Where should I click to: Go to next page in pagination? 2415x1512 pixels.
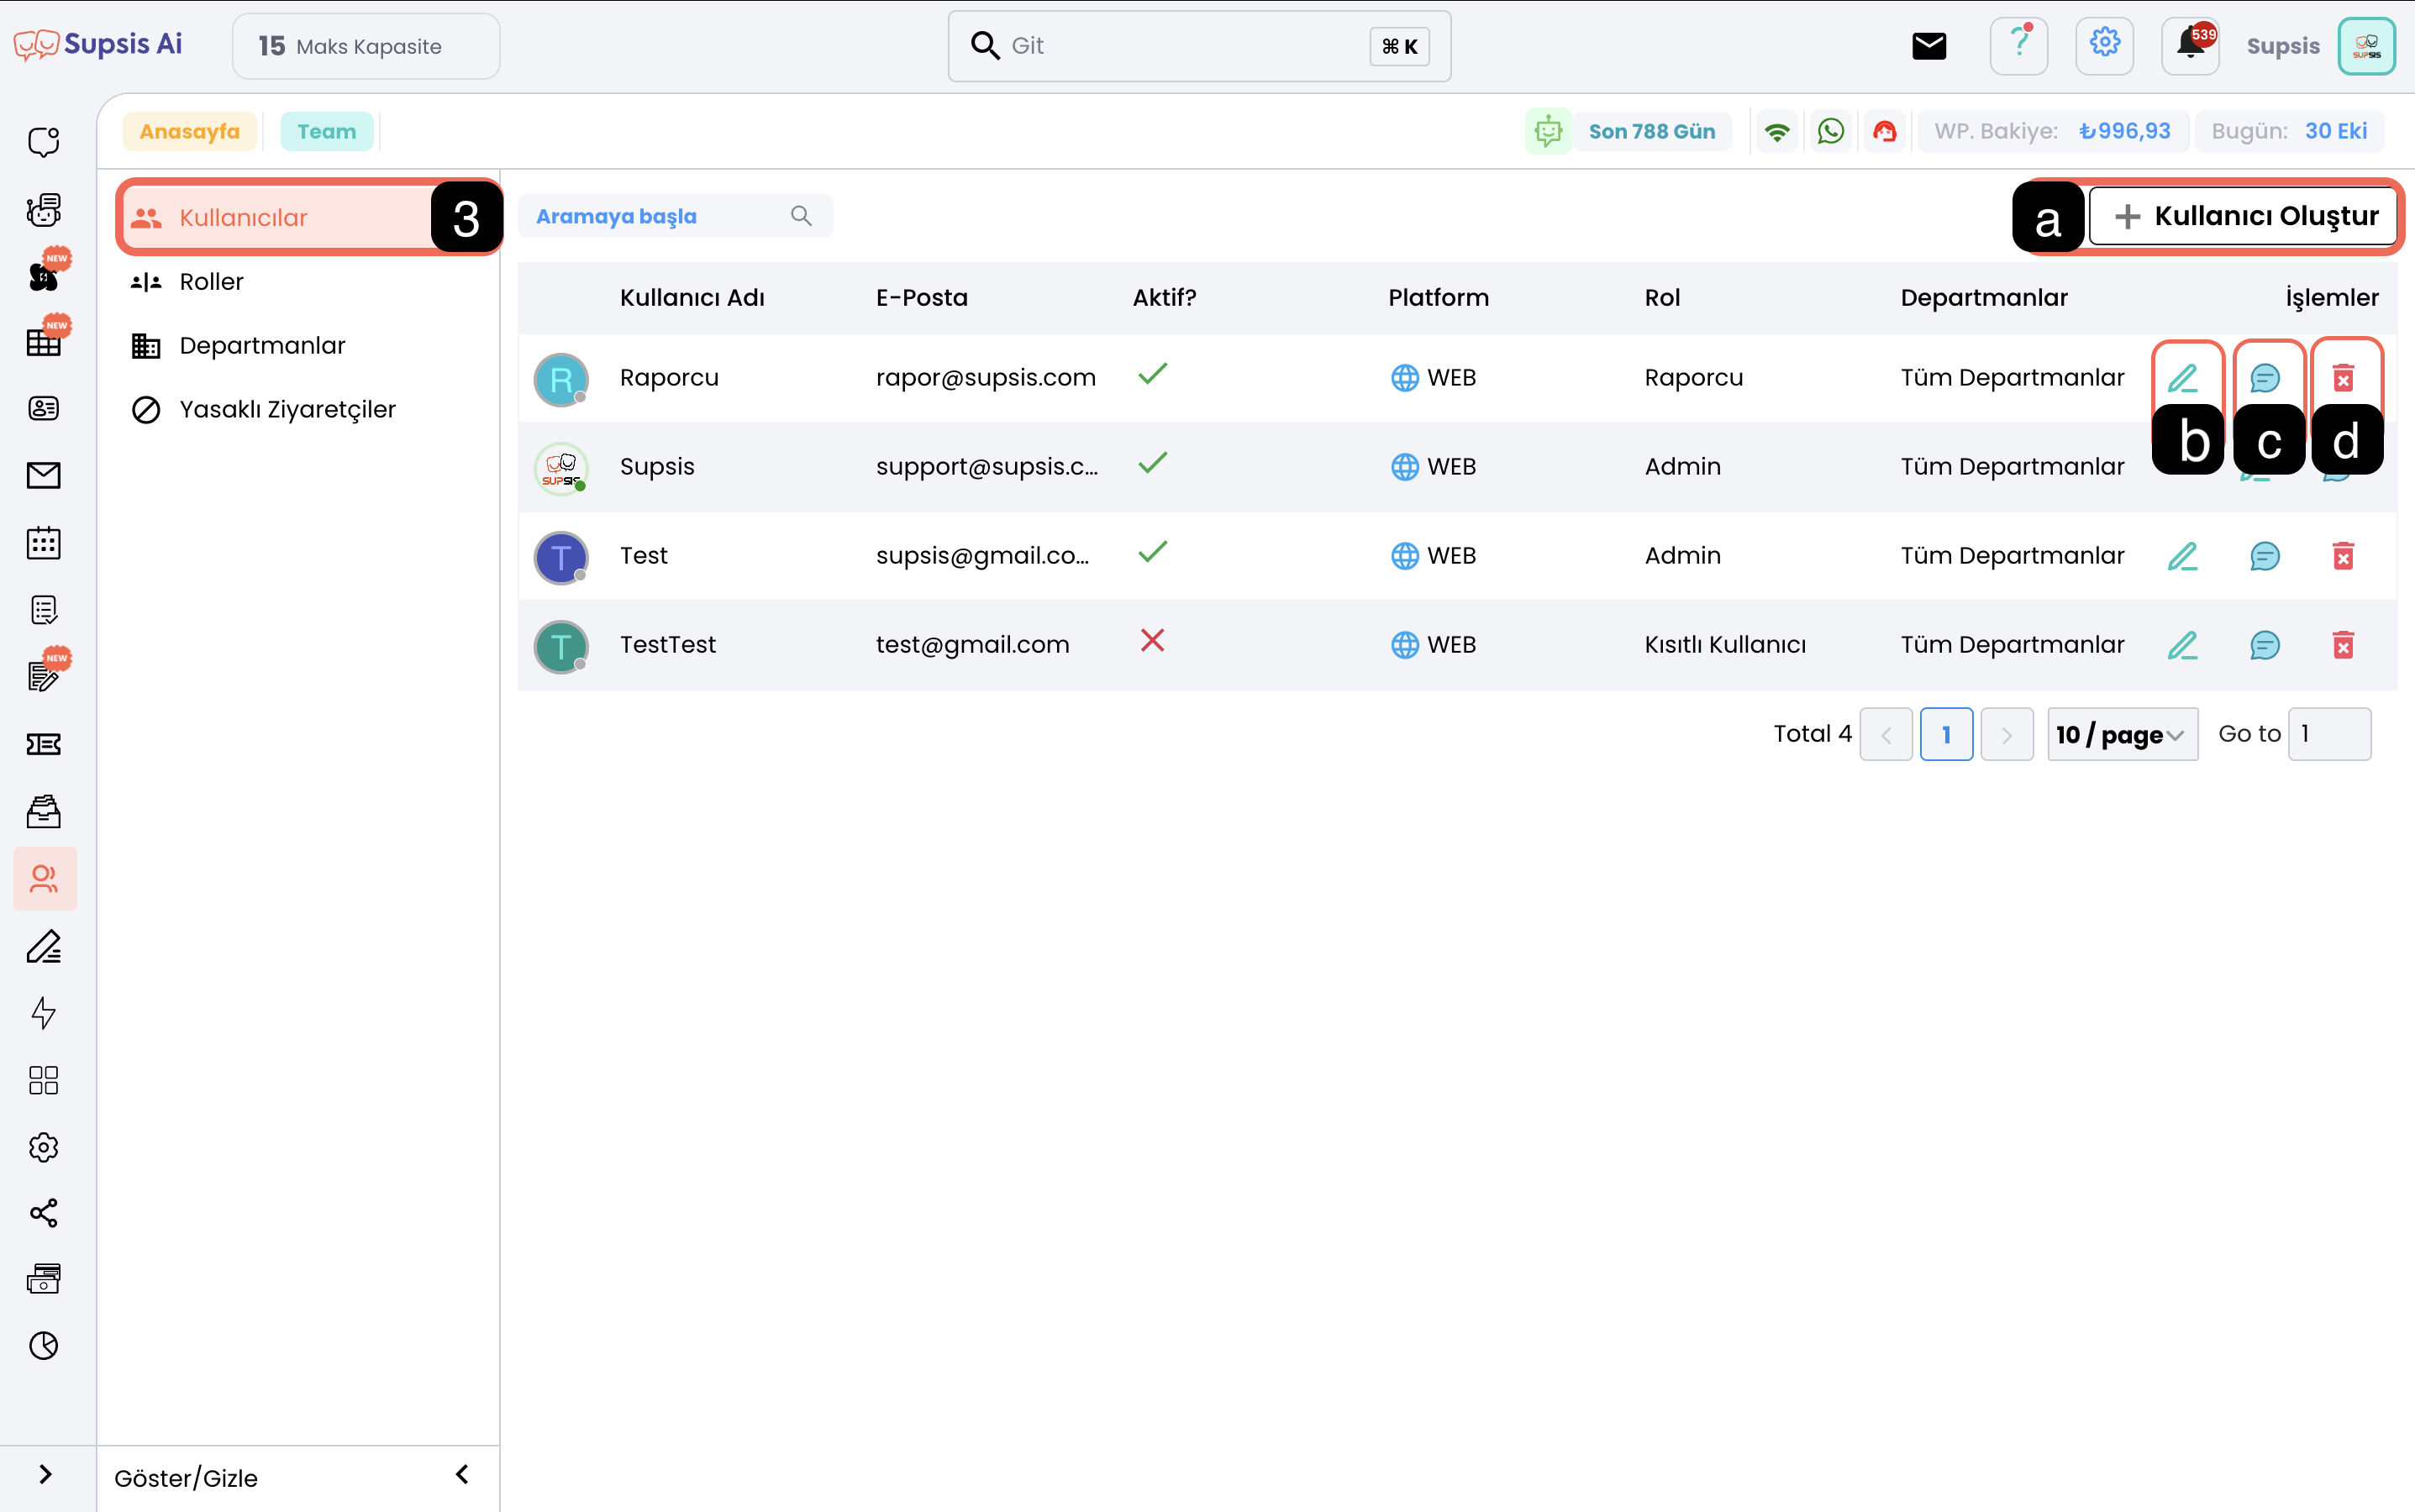click(x=2006, y=735)
